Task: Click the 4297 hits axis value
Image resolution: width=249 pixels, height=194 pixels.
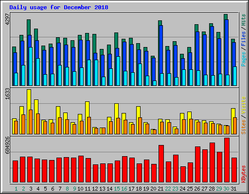Action: click(x=7, y=19)
